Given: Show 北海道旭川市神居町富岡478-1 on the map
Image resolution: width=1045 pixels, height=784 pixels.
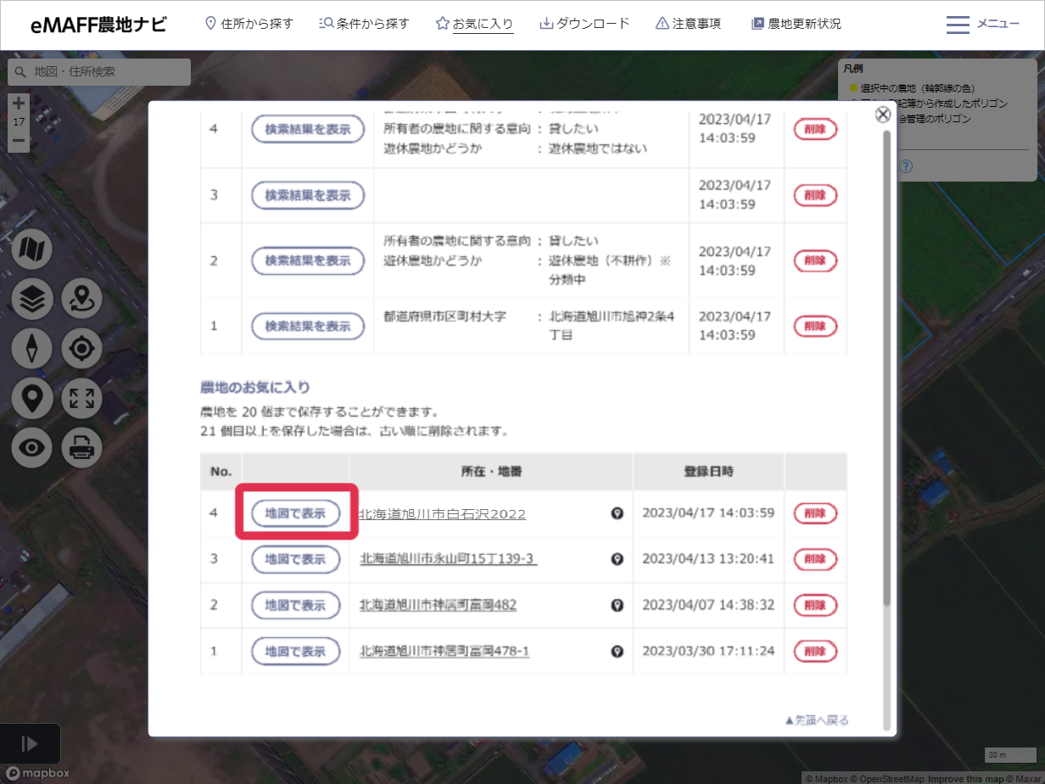Looking at the screenshot, I should pos(296,651).
